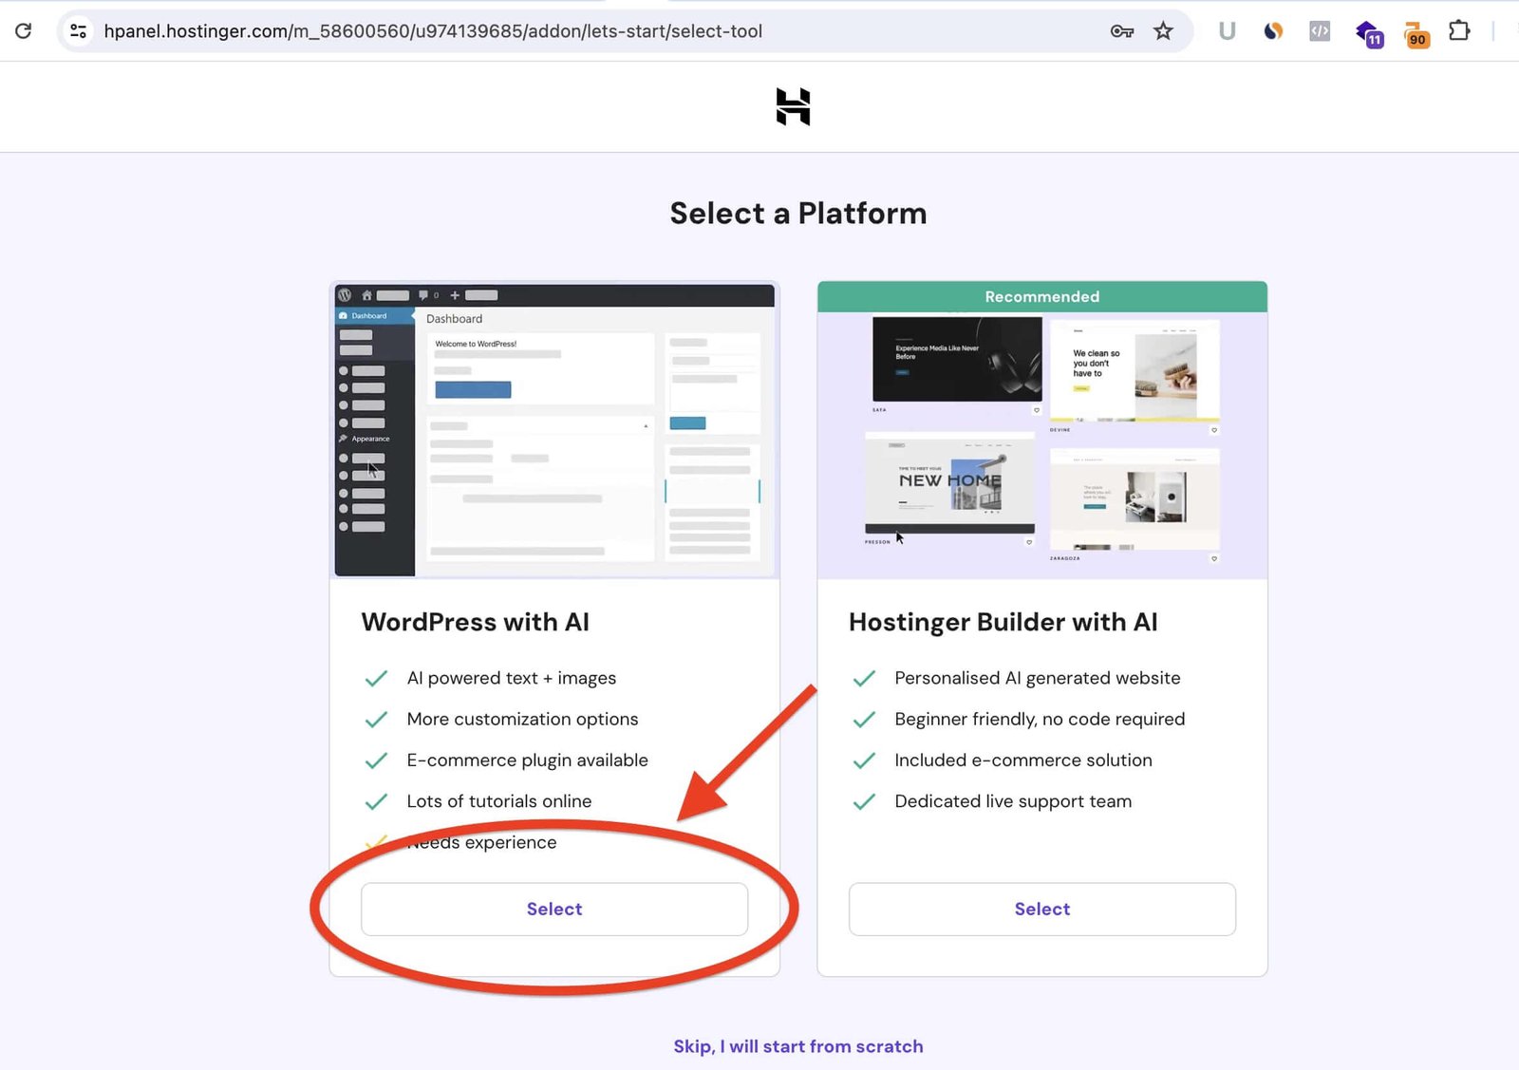Click checkmark beside 'Dedicated live support team'

tap(864, 801)
